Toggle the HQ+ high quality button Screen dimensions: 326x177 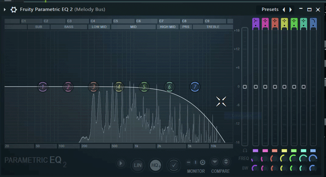[x=156, y=165]
